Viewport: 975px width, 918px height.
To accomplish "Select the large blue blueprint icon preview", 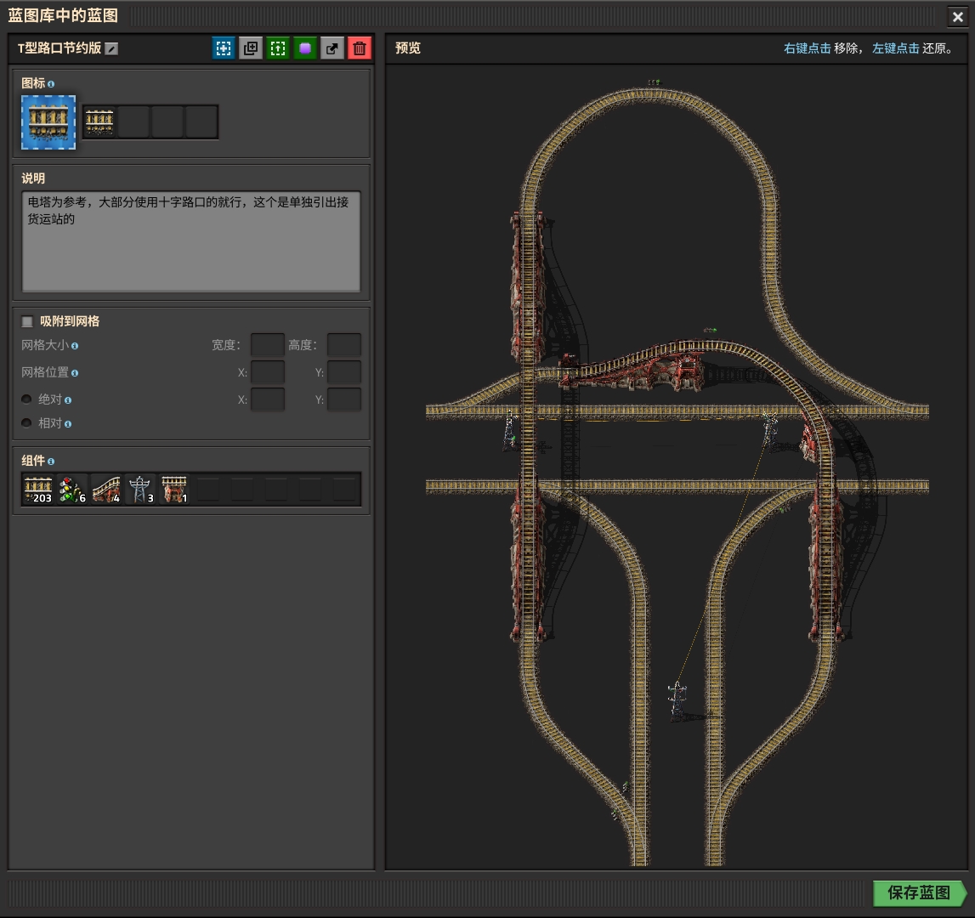I will [48, 122].
